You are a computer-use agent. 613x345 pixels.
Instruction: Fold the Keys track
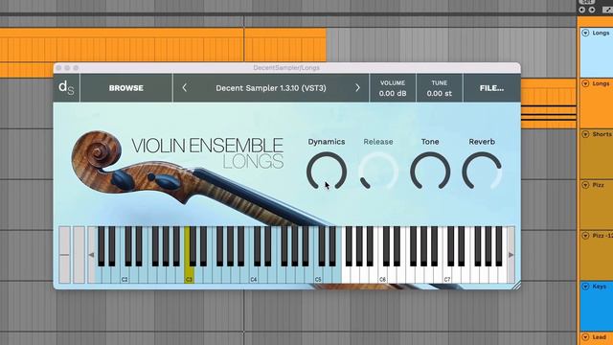[x=585, y=287]
